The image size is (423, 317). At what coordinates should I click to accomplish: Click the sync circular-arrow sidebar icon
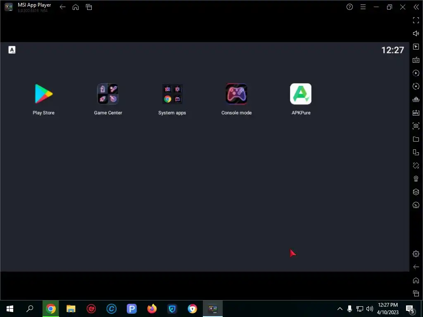click(x=416, y=86)
